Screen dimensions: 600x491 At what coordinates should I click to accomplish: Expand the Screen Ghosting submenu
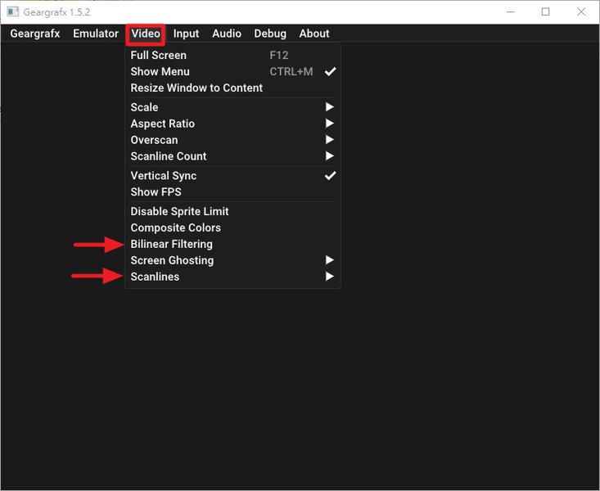[232, 260]
